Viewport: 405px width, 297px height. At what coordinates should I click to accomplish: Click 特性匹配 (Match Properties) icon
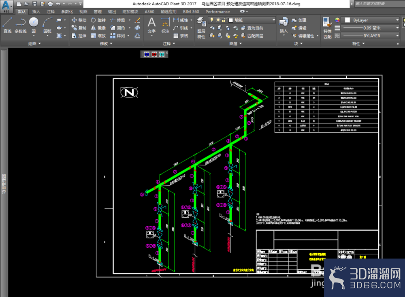328,28
